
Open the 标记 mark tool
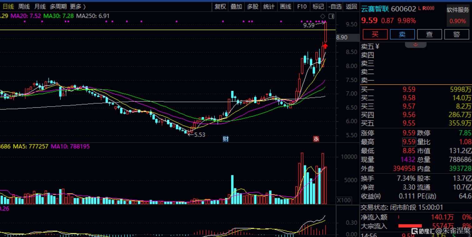318,7
